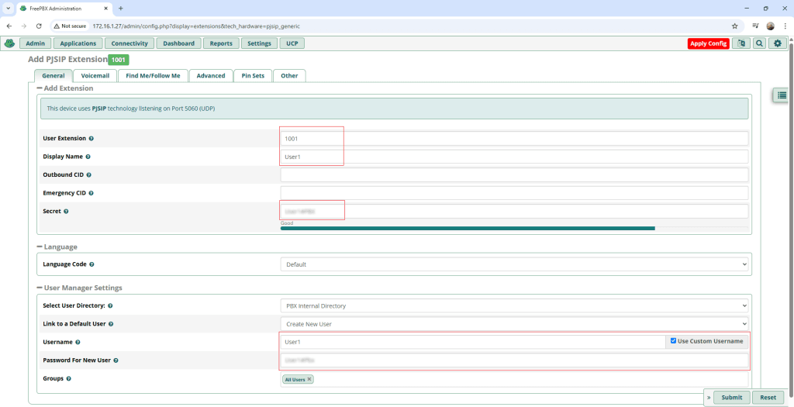
Task: Remove the All Users group tag
Action: tap(309, 379)
